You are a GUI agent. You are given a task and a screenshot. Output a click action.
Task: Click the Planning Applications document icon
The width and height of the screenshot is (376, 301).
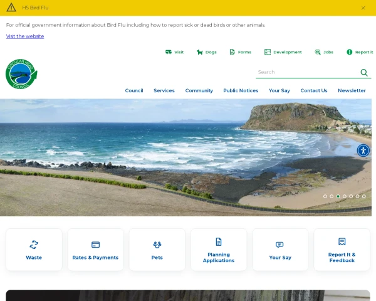pos(219,241)
